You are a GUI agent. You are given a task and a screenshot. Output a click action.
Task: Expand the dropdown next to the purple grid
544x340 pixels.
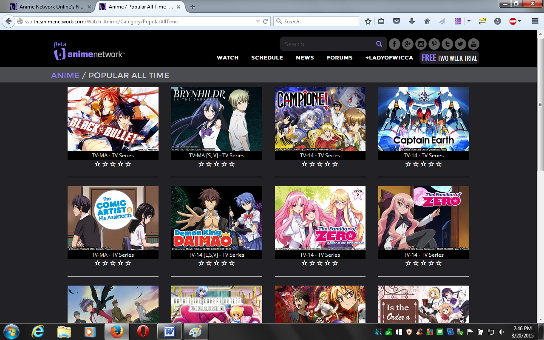tap(469, 21)
